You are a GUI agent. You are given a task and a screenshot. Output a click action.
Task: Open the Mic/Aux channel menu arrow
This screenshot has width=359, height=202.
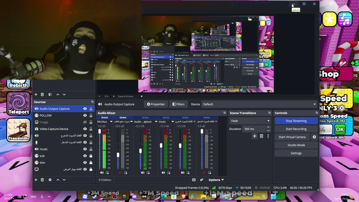point(111,122)
